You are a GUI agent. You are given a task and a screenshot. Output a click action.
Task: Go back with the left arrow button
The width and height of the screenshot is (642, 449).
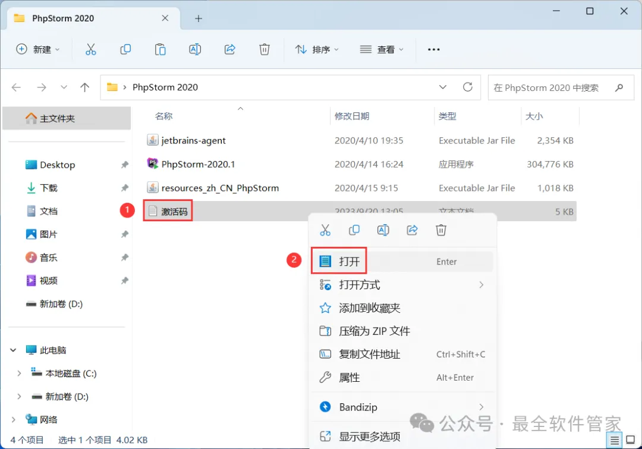coord(17,87)
